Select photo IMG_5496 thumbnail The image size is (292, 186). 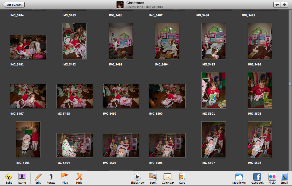click(x=260, y=41)
